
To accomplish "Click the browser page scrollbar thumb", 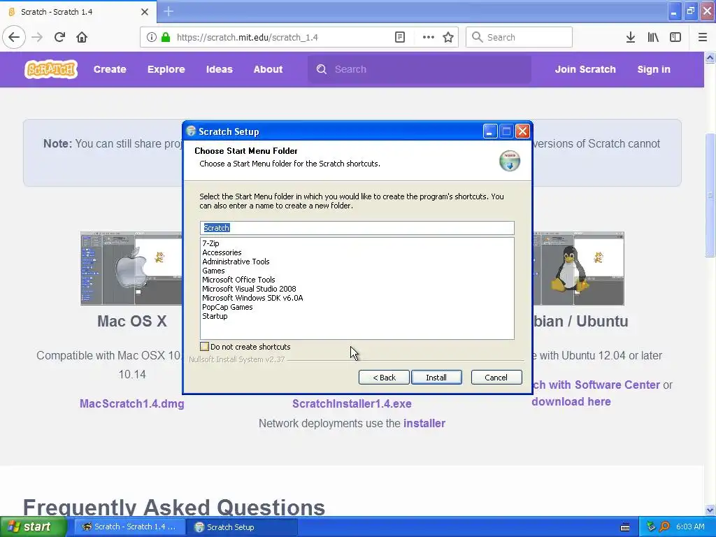I will 710,195.
